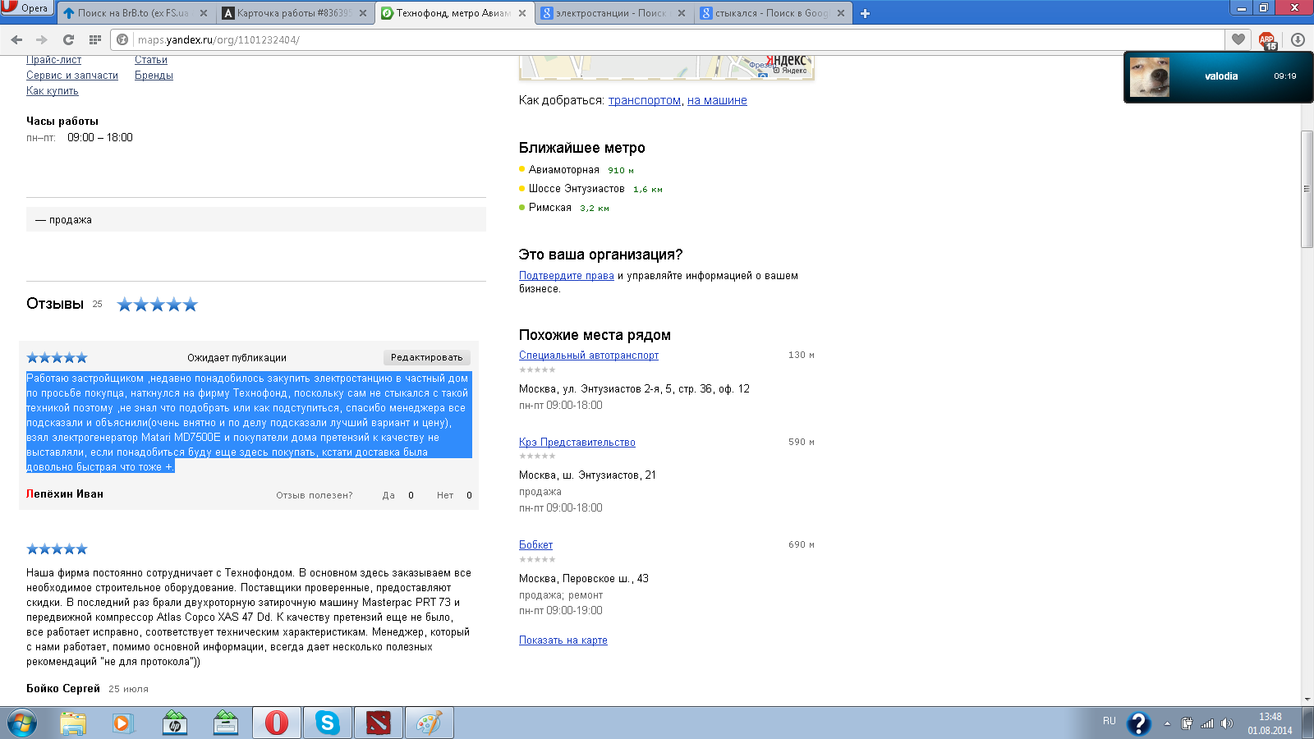Show hidden tray icons arrow
The width and height of the screenshot is (1314, 739).
pyautogui.click(x=1167, y=723)
